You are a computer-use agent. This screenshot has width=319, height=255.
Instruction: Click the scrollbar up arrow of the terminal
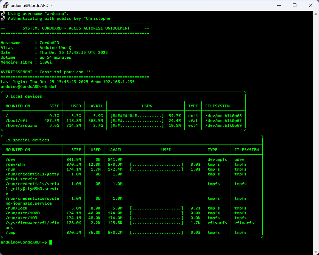click(316, 14)
